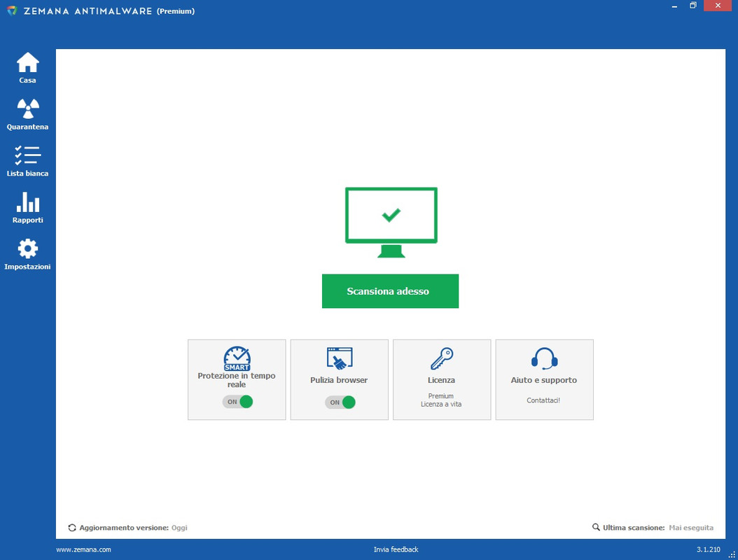This screenshot has height=560, width=738.
Task: Open the Casa home icon
Action: (x=28, y=62)
